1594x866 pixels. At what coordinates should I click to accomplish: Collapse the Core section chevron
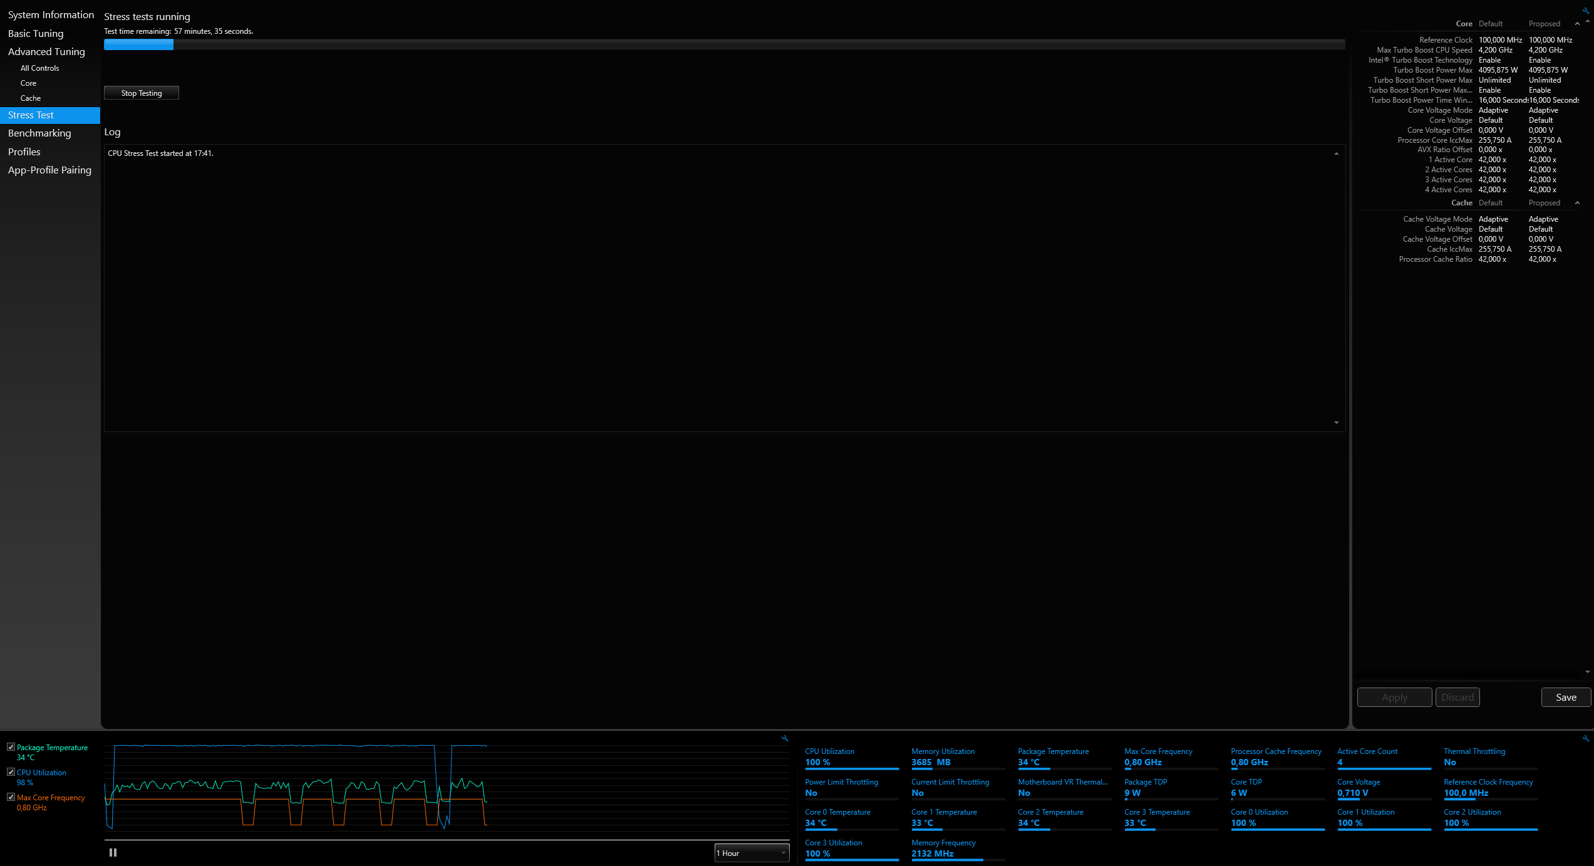pos(1576,24)
